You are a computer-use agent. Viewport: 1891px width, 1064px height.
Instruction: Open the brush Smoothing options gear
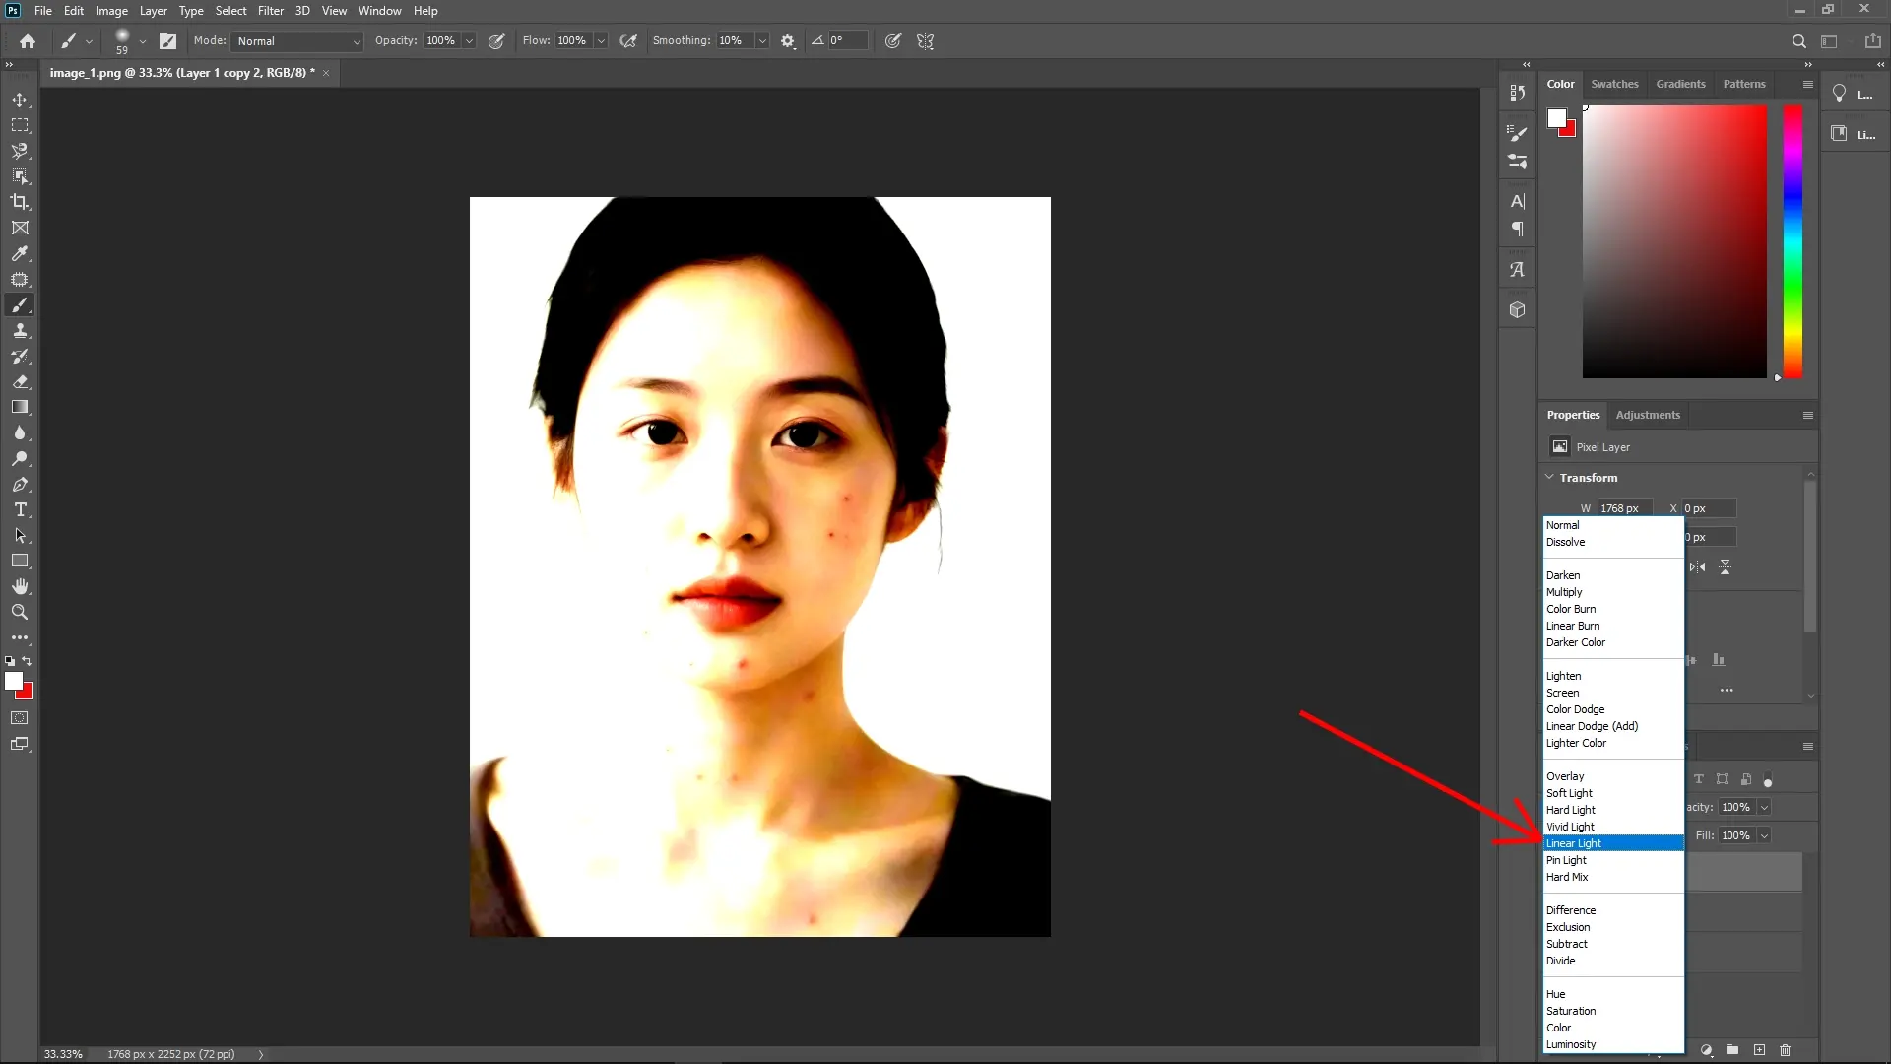pyautogui.click(x=787, y=40)
